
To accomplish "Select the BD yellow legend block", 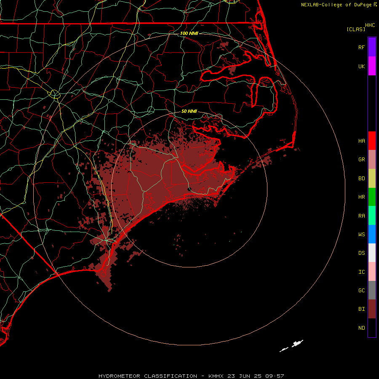I will (x=372, y=178).
